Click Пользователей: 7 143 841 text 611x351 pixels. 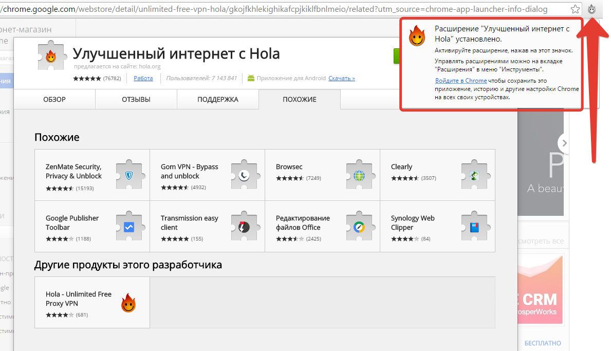[x=201, y=78]
